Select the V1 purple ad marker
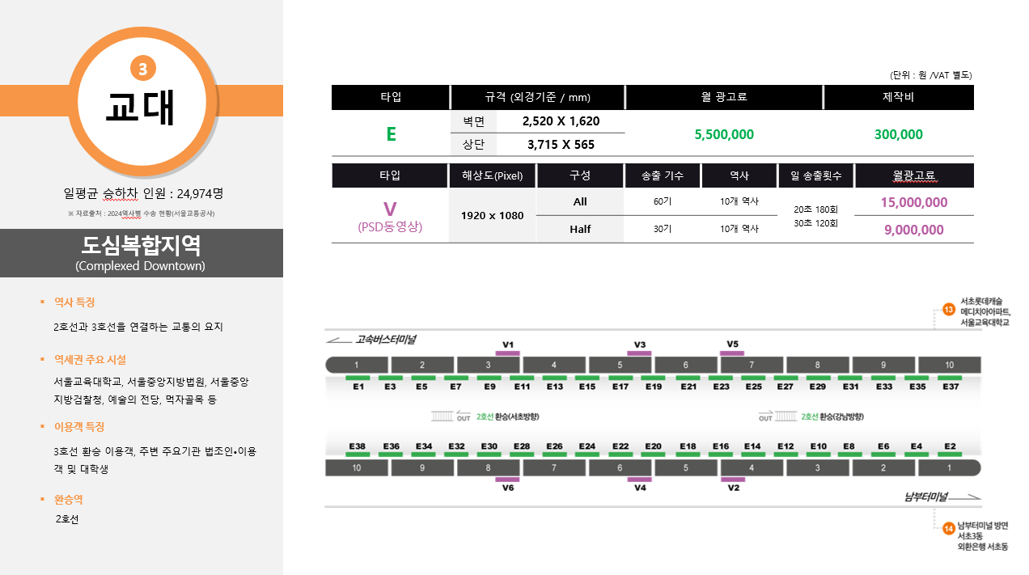Image resolution: width=1029 pixels, height=575 pixels. (507, 353)
